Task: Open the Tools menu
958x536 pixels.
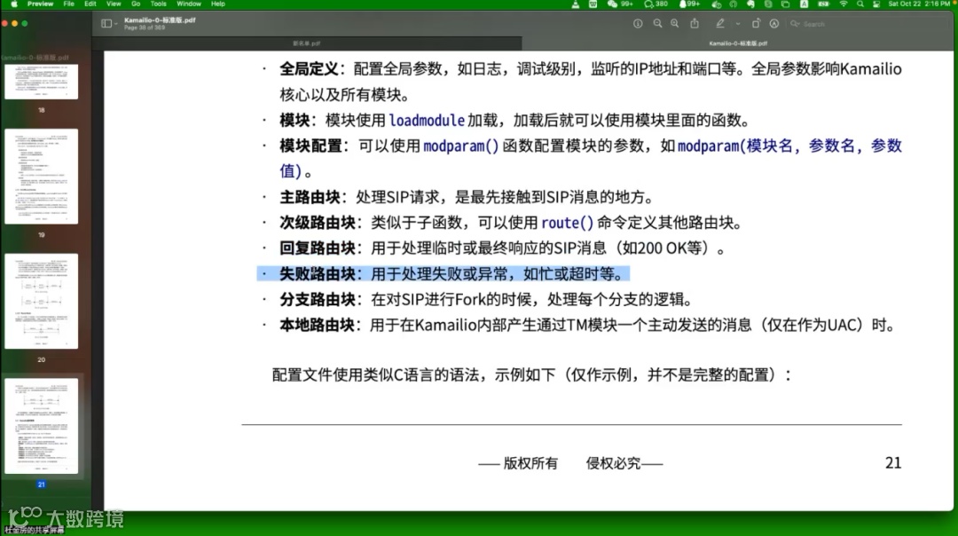Action: point(158,4)
